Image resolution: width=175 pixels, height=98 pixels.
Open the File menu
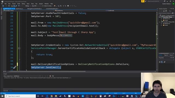pyautogui.click(x=2, y=4)
